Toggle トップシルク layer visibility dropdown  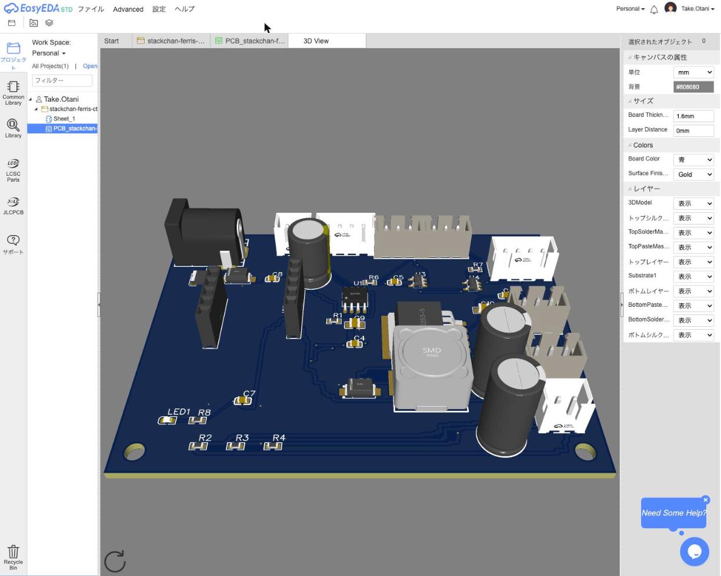click(693, 218)
